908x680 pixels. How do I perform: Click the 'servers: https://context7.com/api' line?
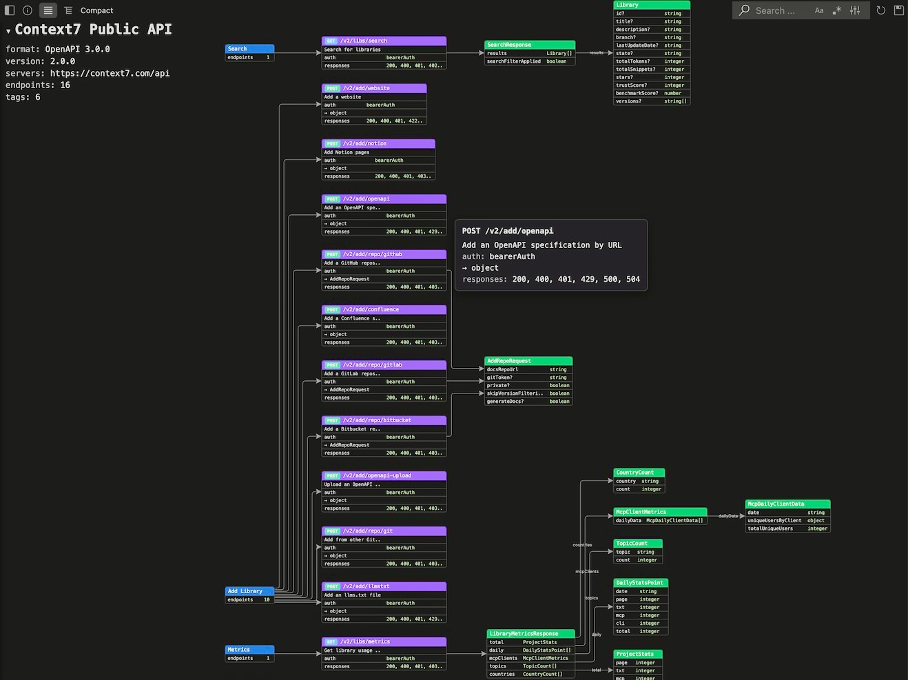[x=87, y=73]
